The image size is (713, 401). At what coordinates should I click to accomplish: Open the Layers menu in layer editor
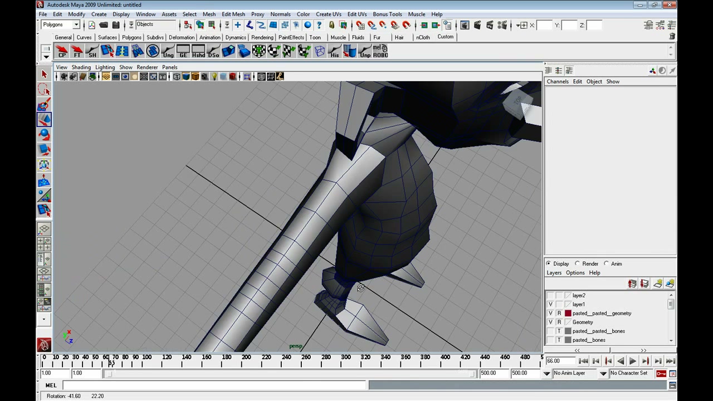tap(554, 273)
